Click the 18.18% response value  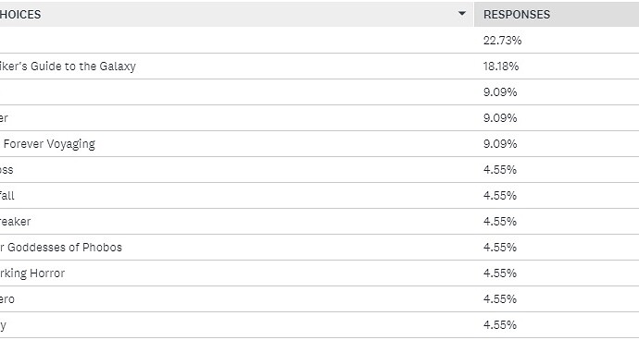tap(501, 67)
